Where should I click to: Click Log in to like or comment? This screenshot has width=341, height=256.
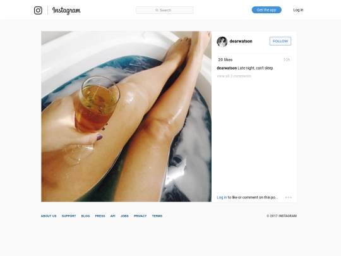coord(222,197)
